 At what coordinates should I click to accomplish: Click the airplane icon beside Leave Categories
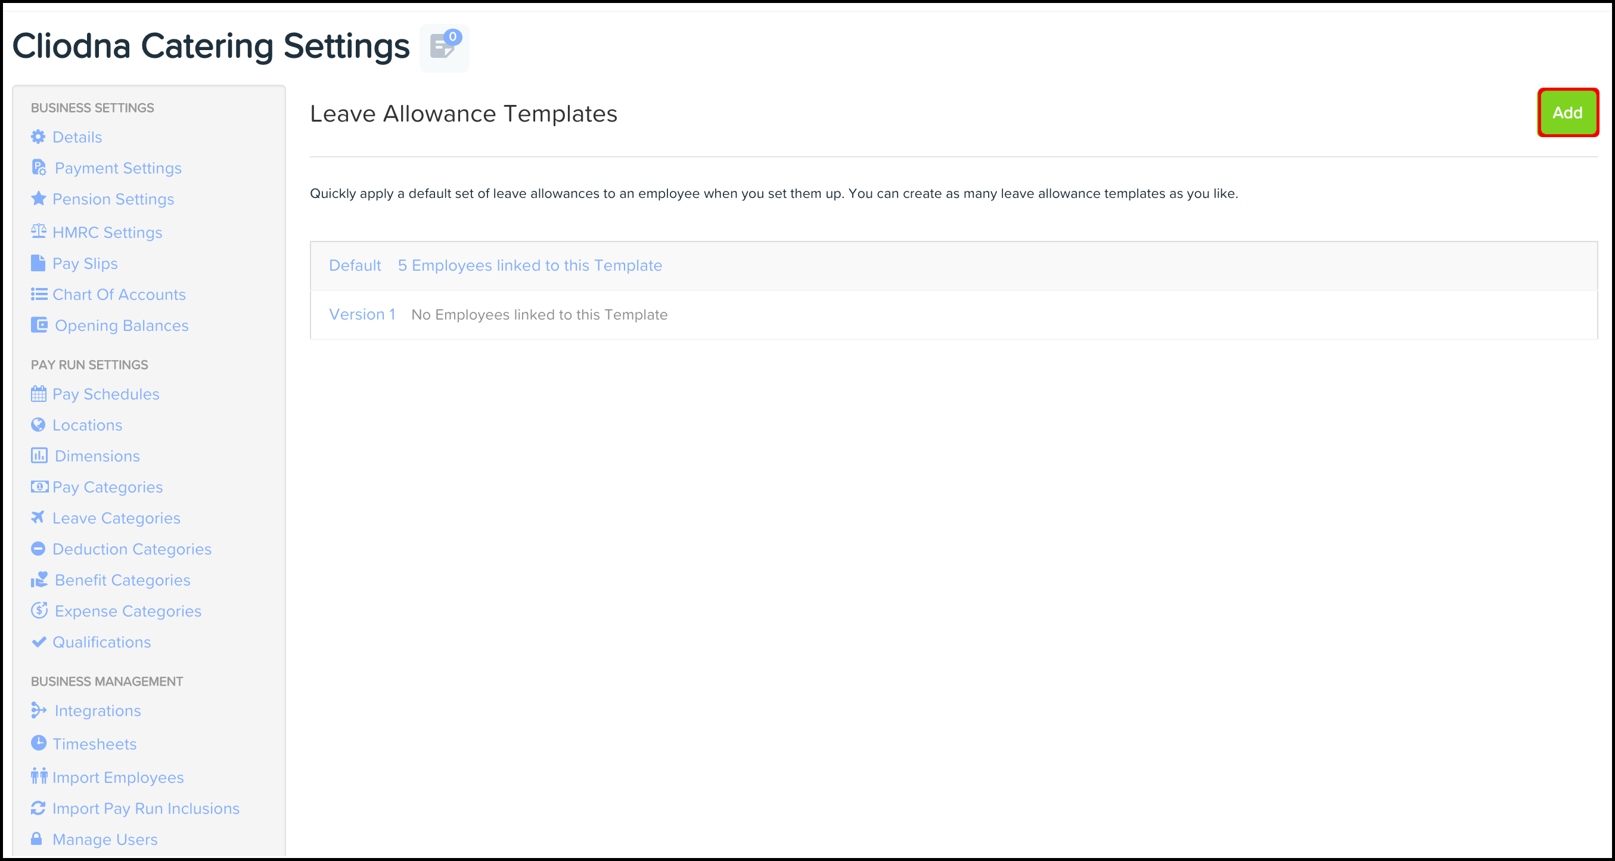38,518
